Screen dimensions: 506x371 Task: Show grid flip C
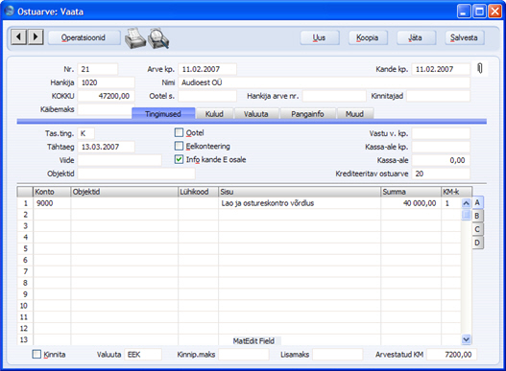[477, 229]
